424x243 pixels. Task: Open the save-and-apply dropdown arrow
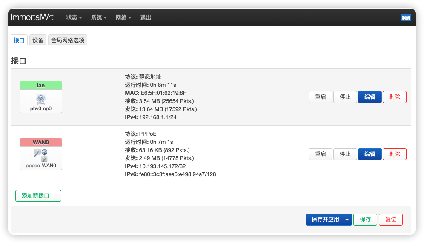347,220
